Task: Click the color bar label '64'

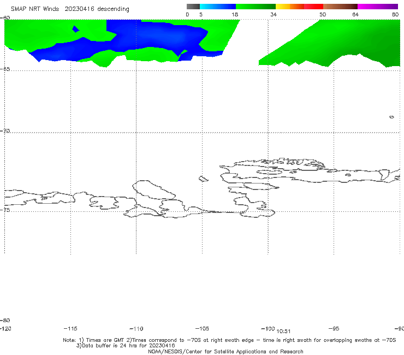Action: click(x=355, y=14)
